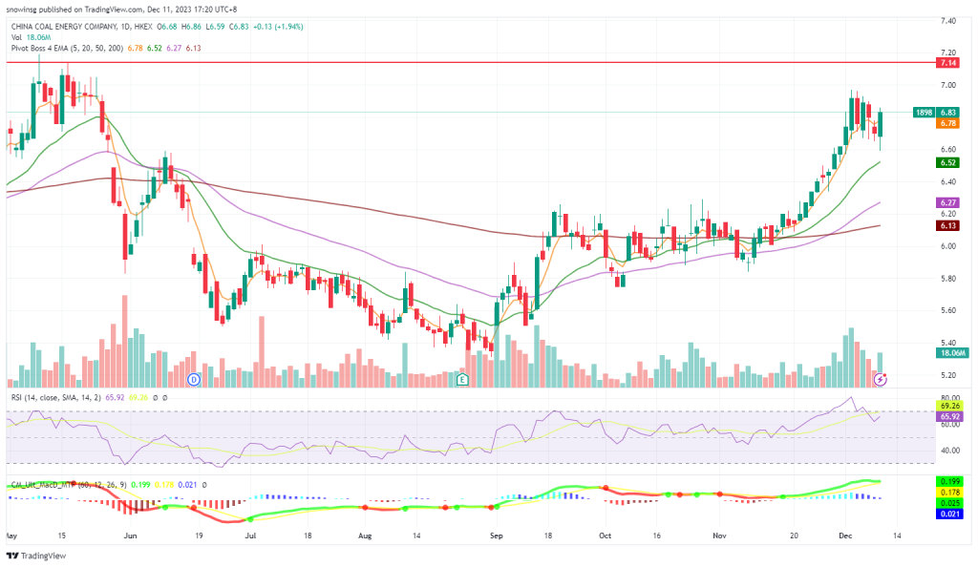
Task: Click the high value 'H6.86' in header
Action: (x=191, y=27)
